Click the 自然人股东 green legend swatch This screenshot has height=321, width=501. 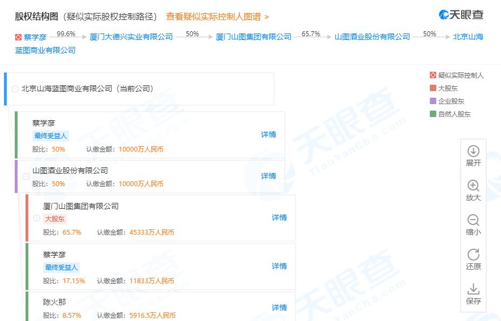pyautogui.click(x=433, y=114)
